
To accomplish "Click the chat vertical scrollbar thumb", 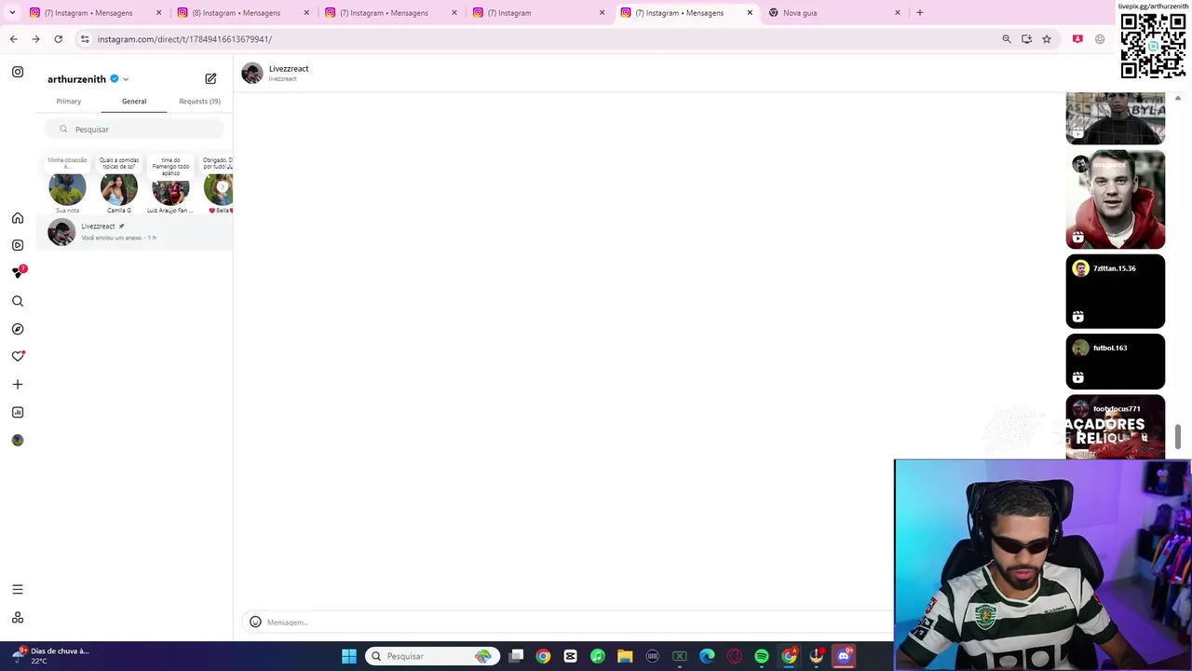I will coord(1178,435).
